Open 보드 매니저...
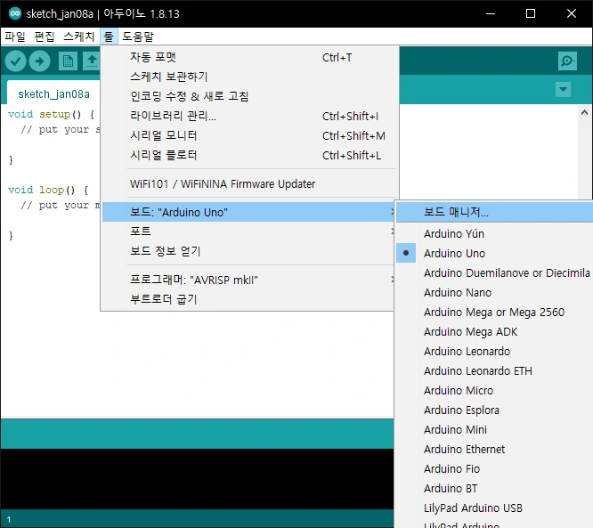The width and height of the screenshot is (593, 528). pyautogui.click(x=494, y=212)
